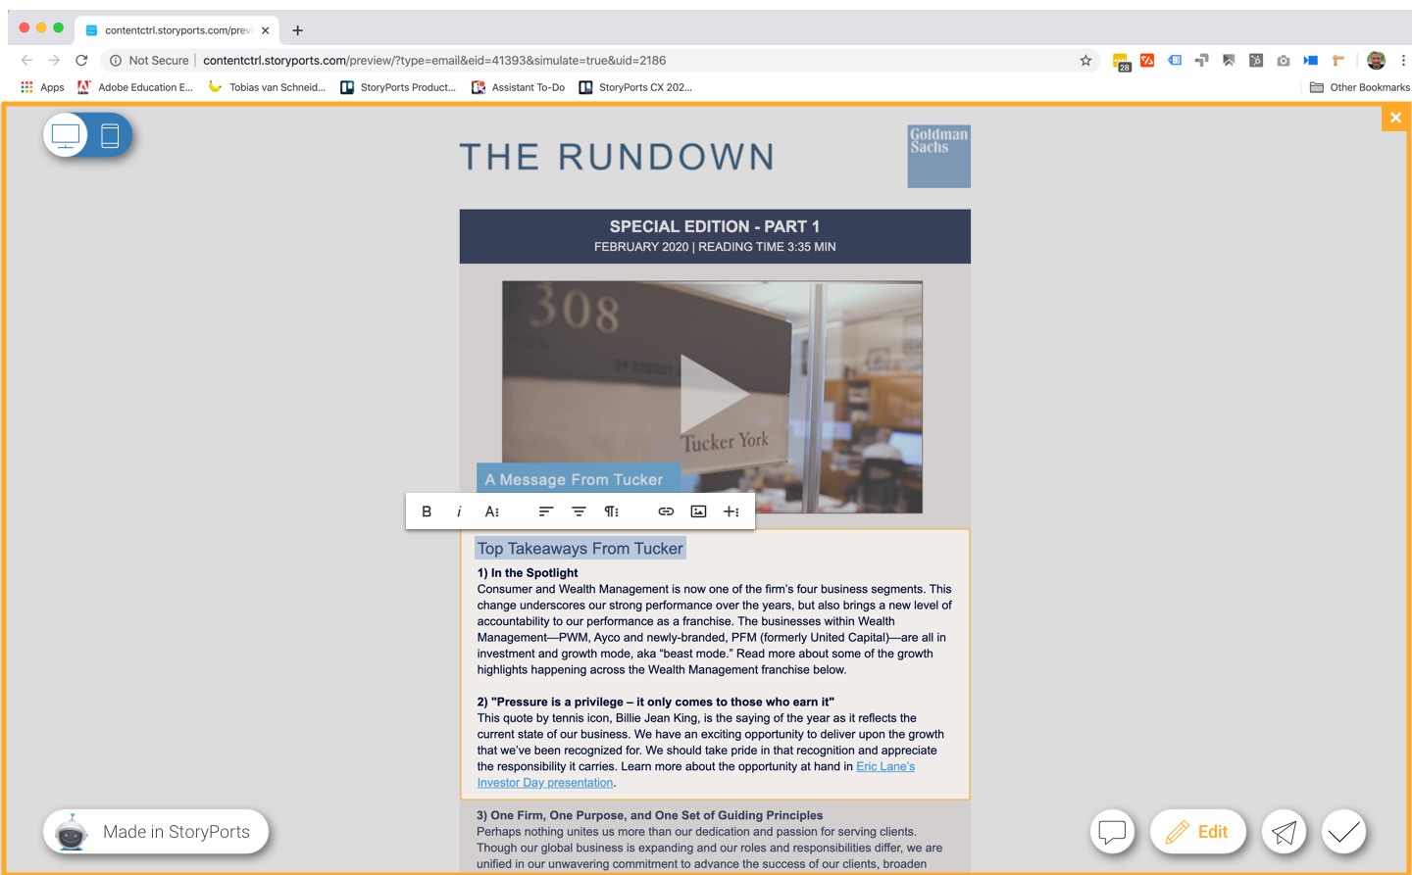This screenshot has height=875, width=1412.
Task: Switch to desktop preview mode
Action: pos(66,135)
